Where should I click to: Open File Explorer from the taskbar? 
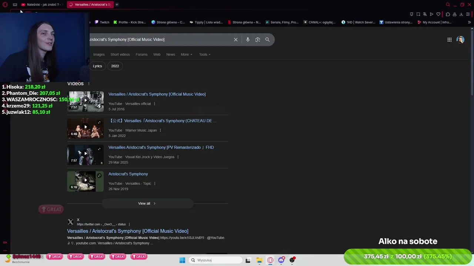[259, 260]
